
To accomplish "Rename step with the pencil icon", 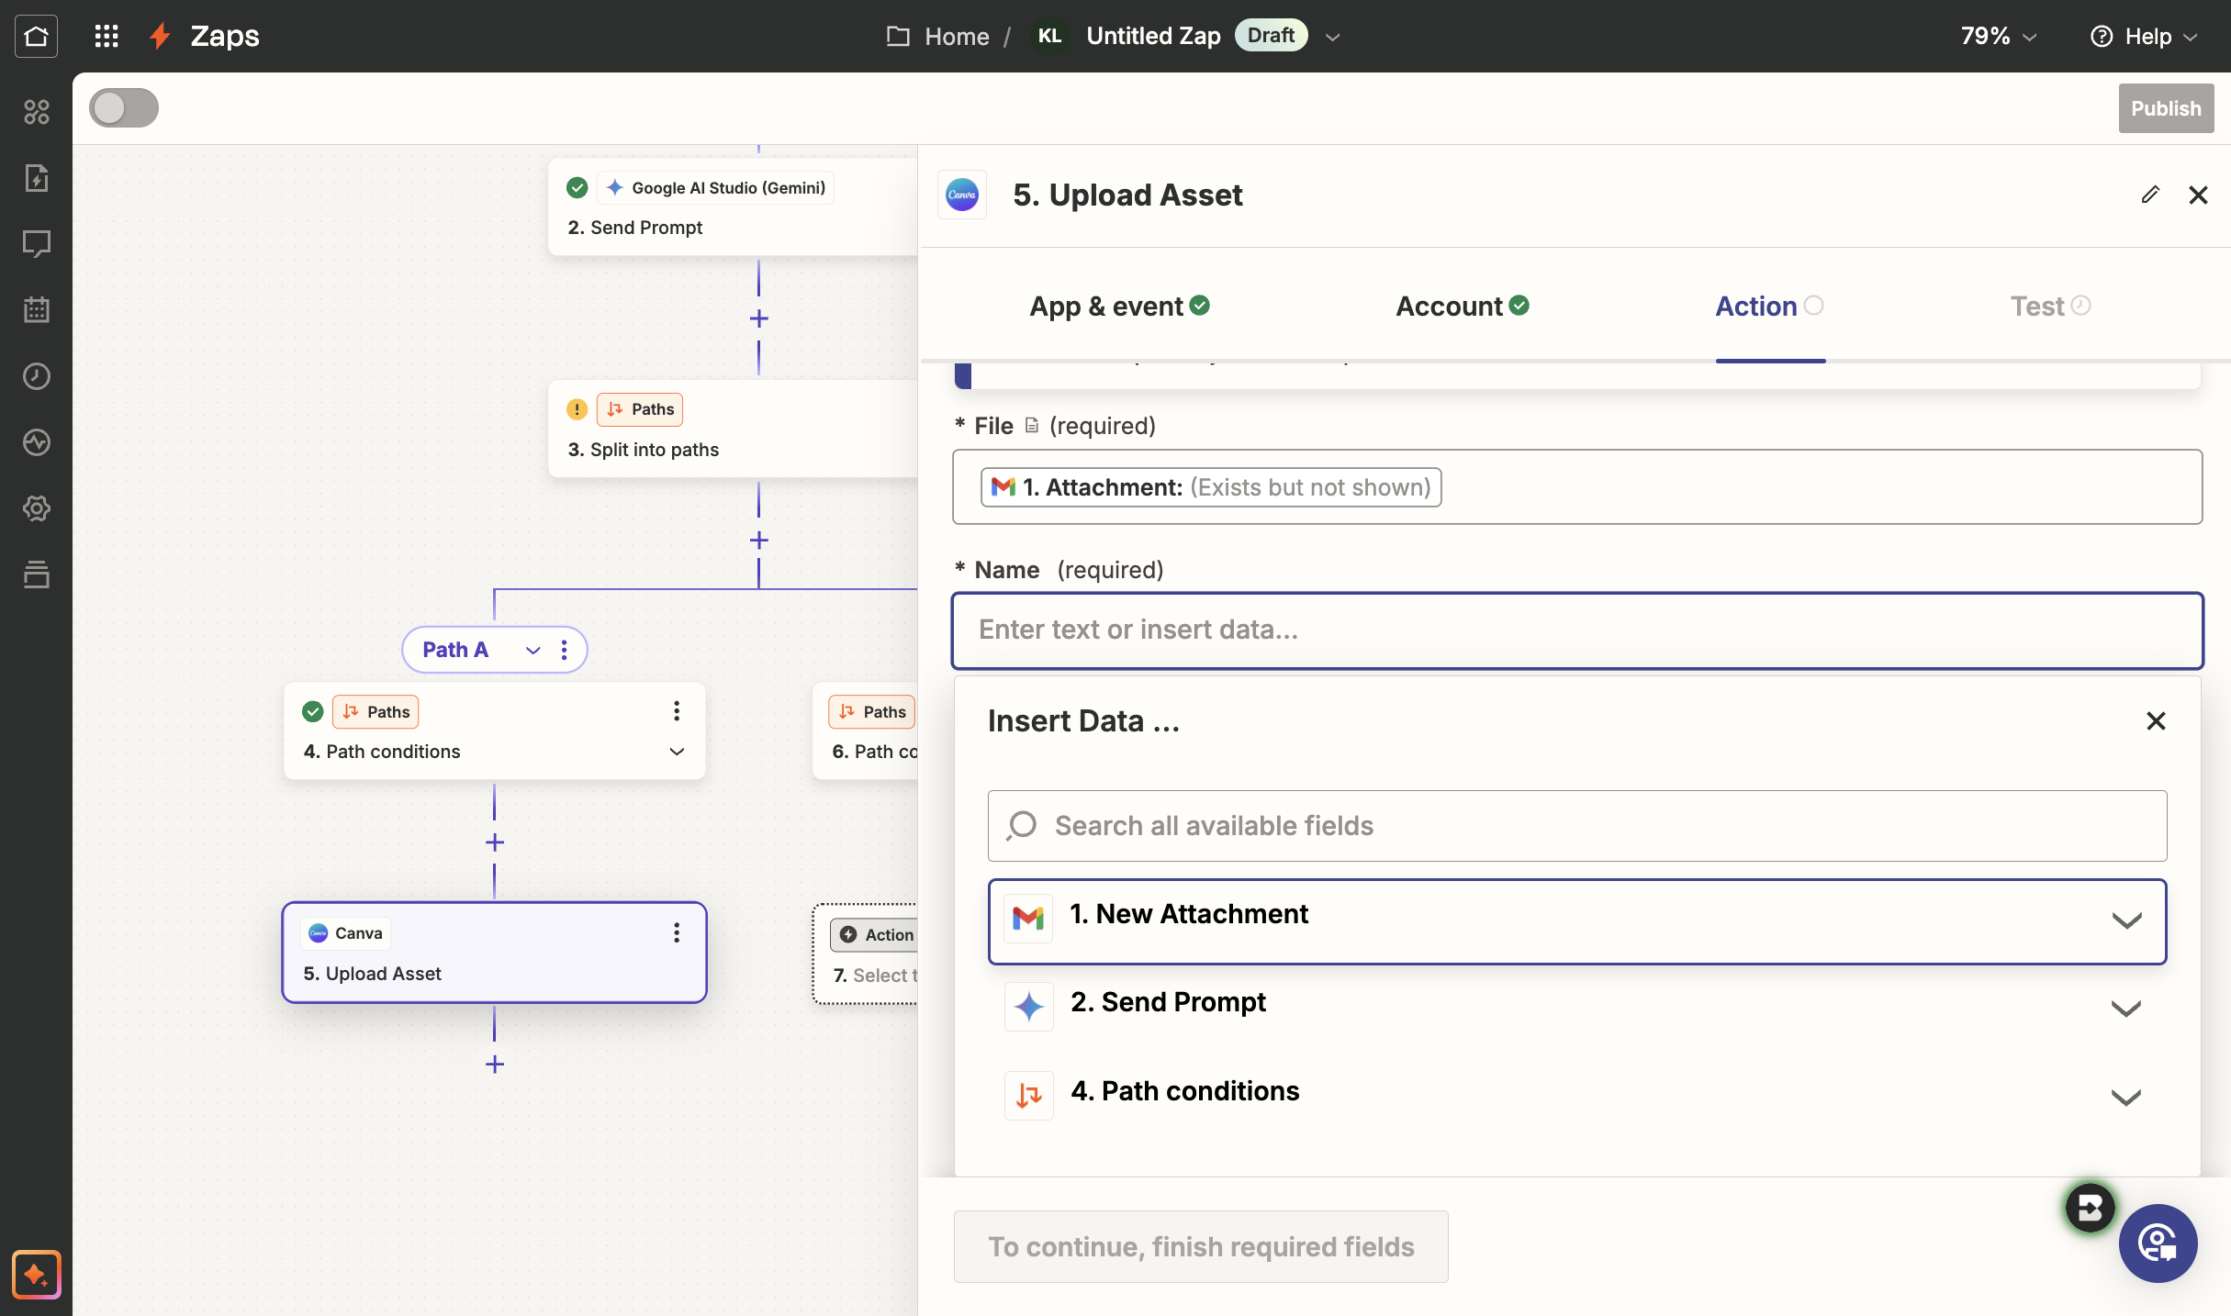I will coord(2150,195).
